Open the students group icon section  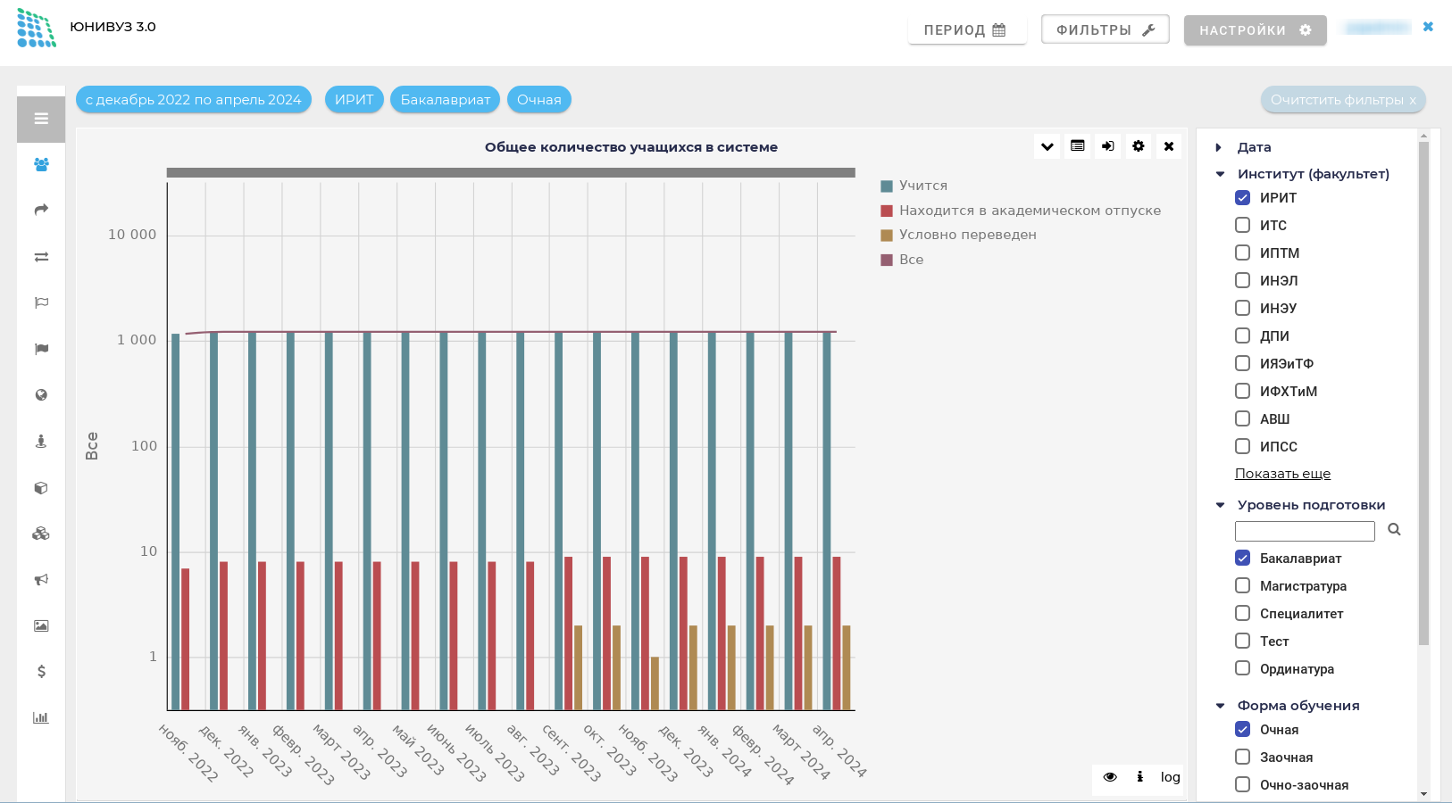coord(41,164)
